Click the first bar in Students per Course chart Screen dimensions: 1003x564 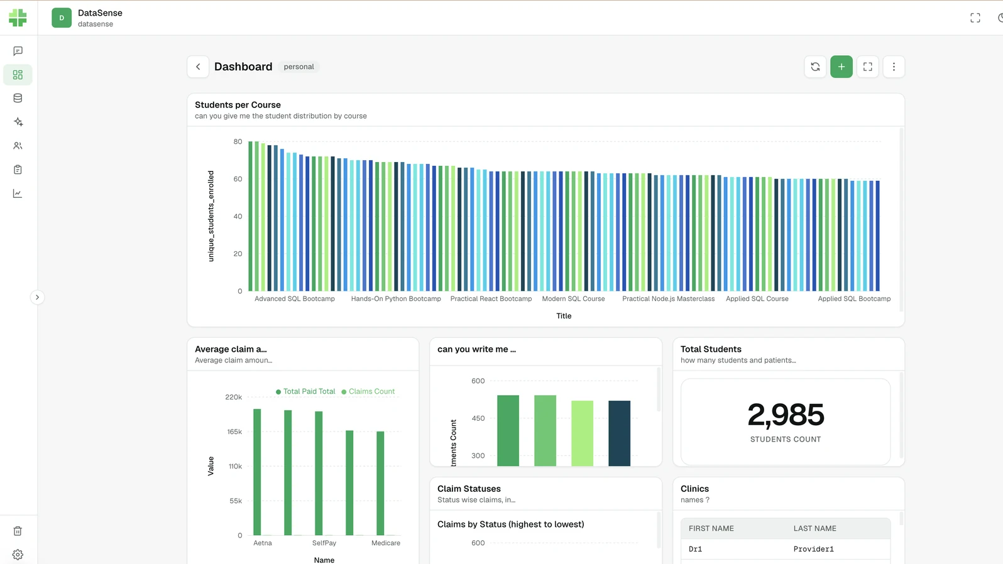point(250,216)
